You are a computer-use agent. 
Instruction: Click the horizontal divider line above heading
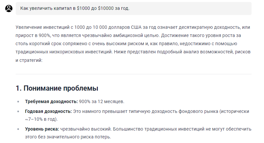pos(133,74)
